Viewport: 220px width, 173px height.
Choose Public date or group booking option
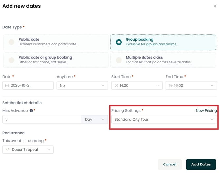tap(11, 60)
